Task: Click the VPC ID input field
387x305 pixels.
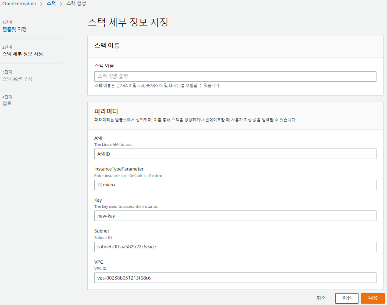Action: [x=235, y=278]
